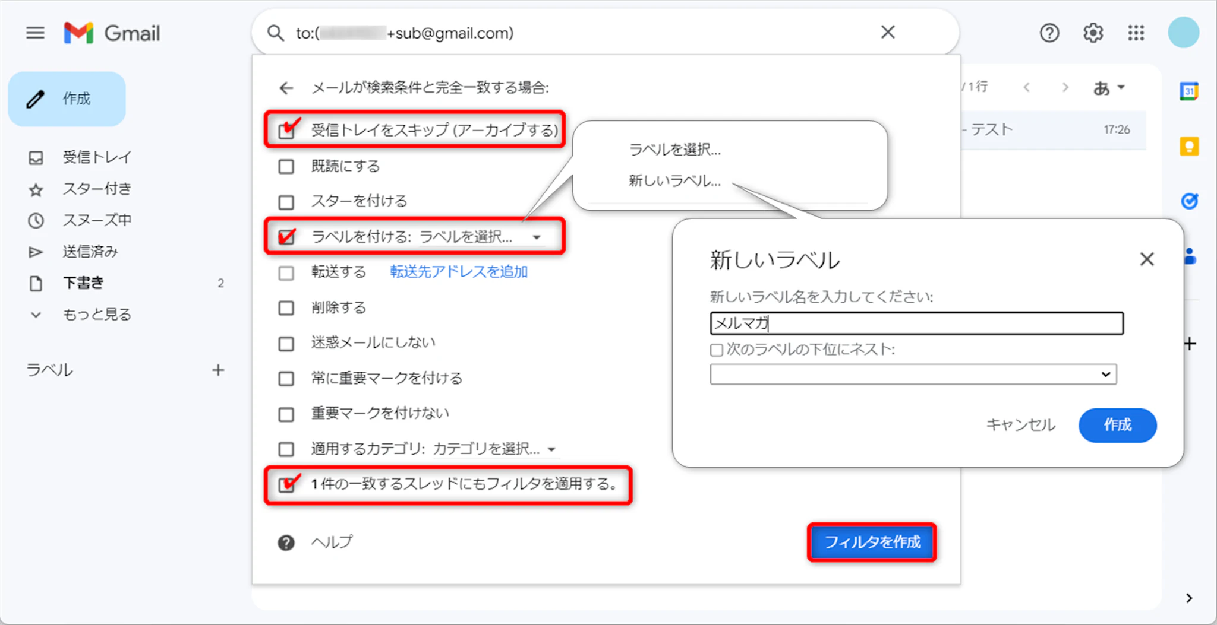Viewport: 1217px width, 625px height.
Task: Add a new label with plus icon
Action: pyautogui.click(x=218, y=370)
